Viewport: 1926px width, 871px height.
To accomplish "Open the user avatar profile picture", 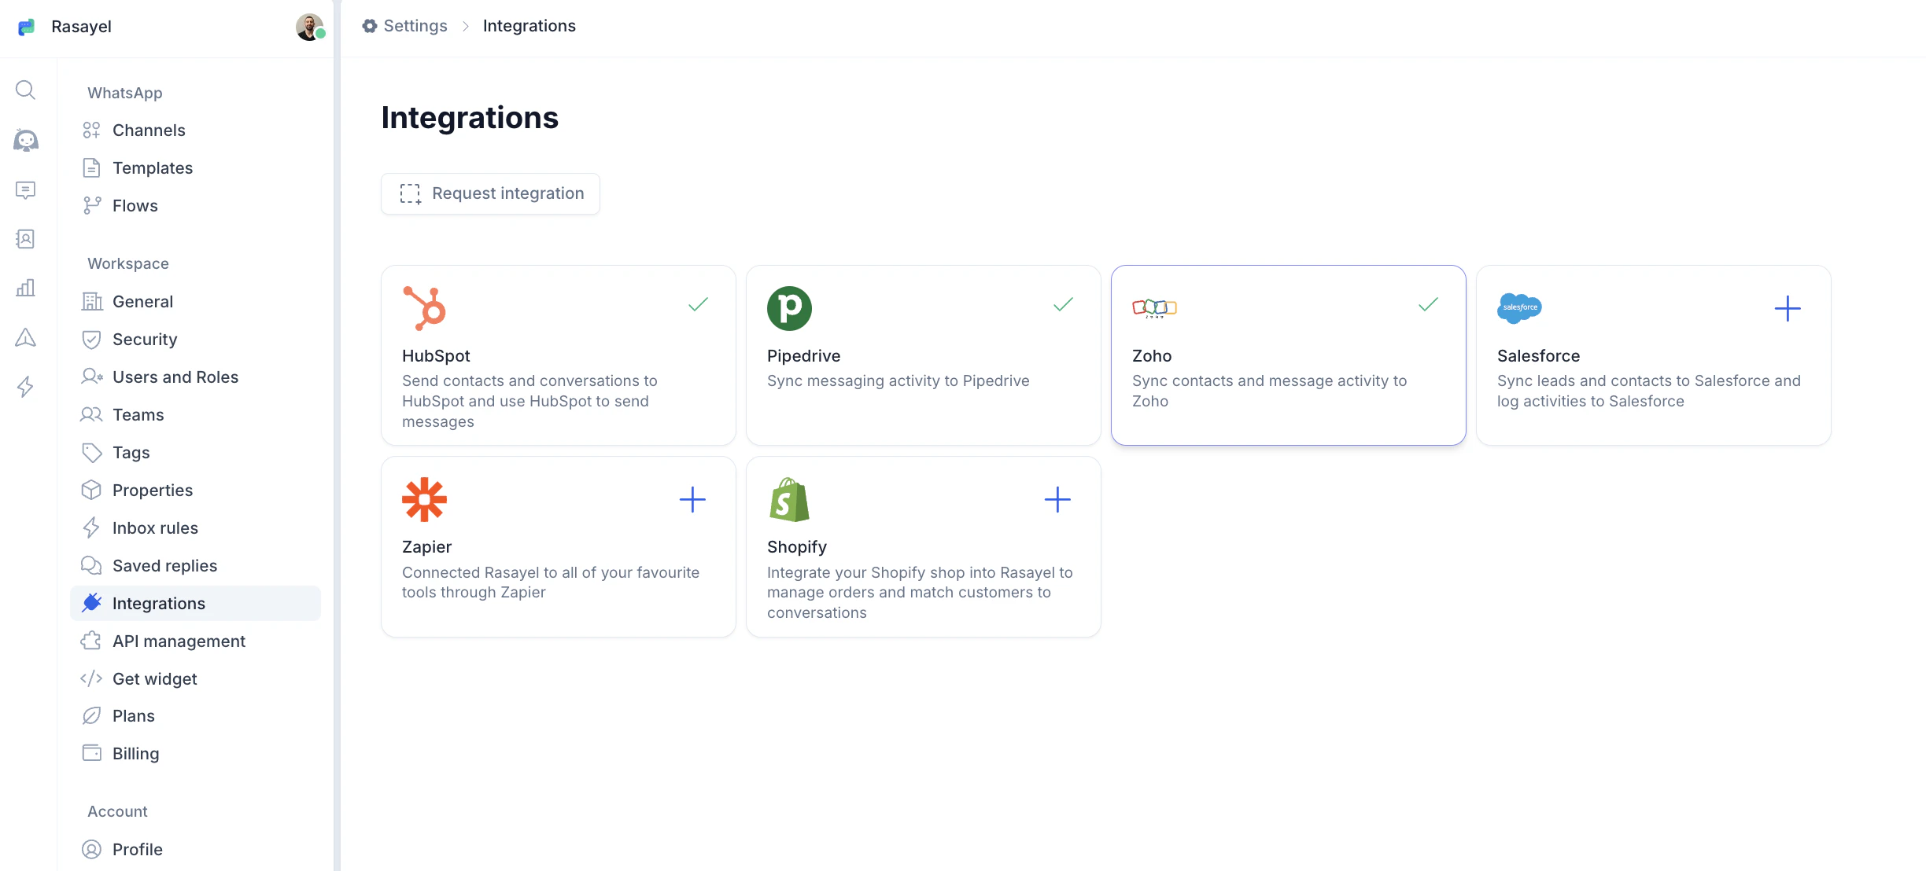I will pos(310,27).
